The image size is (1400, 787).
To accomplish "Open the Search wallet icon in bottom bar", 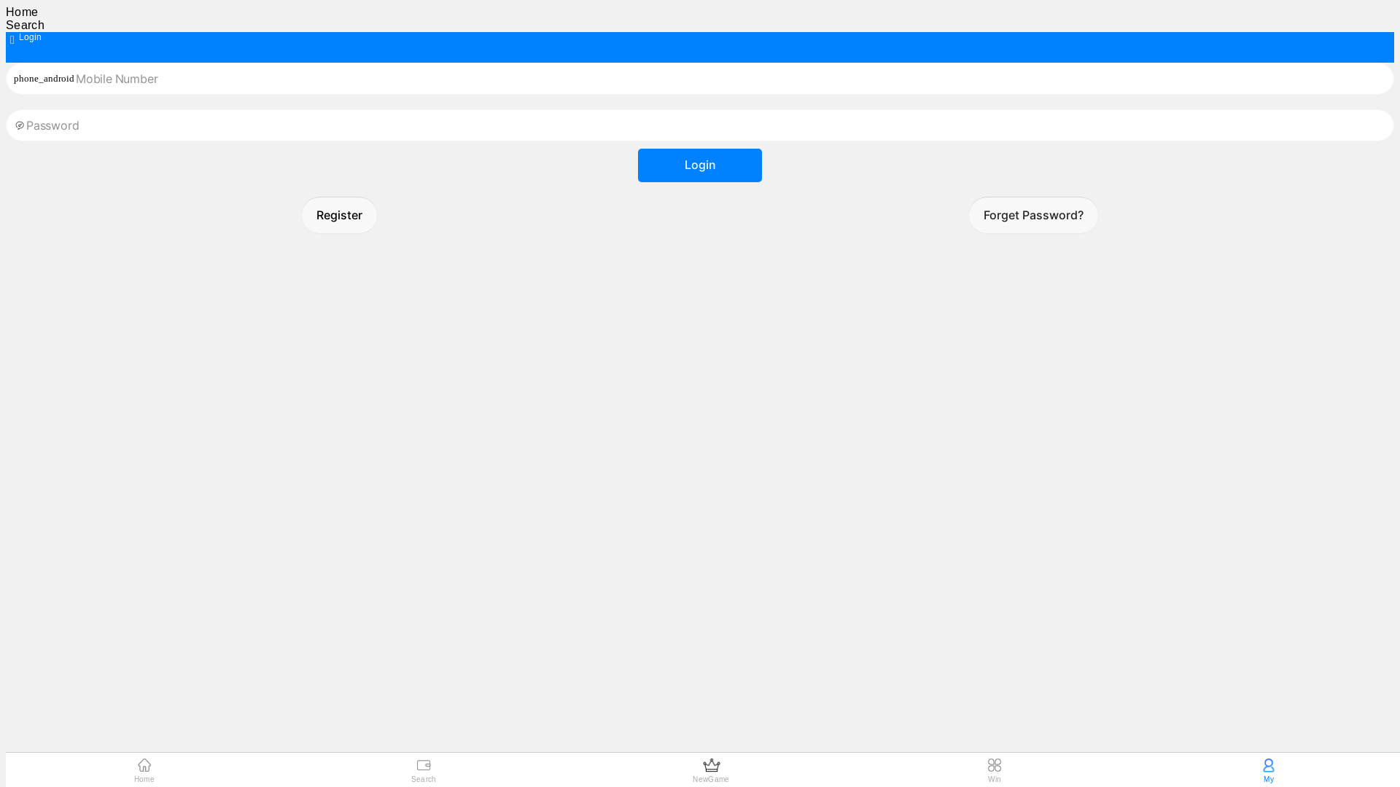I will pyautogui.click(x=424, y=765).
